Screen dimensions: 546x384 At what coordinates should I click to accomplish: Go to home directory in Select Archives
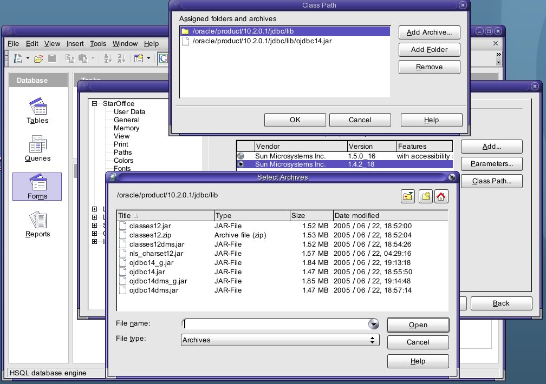tap(441, 196)
